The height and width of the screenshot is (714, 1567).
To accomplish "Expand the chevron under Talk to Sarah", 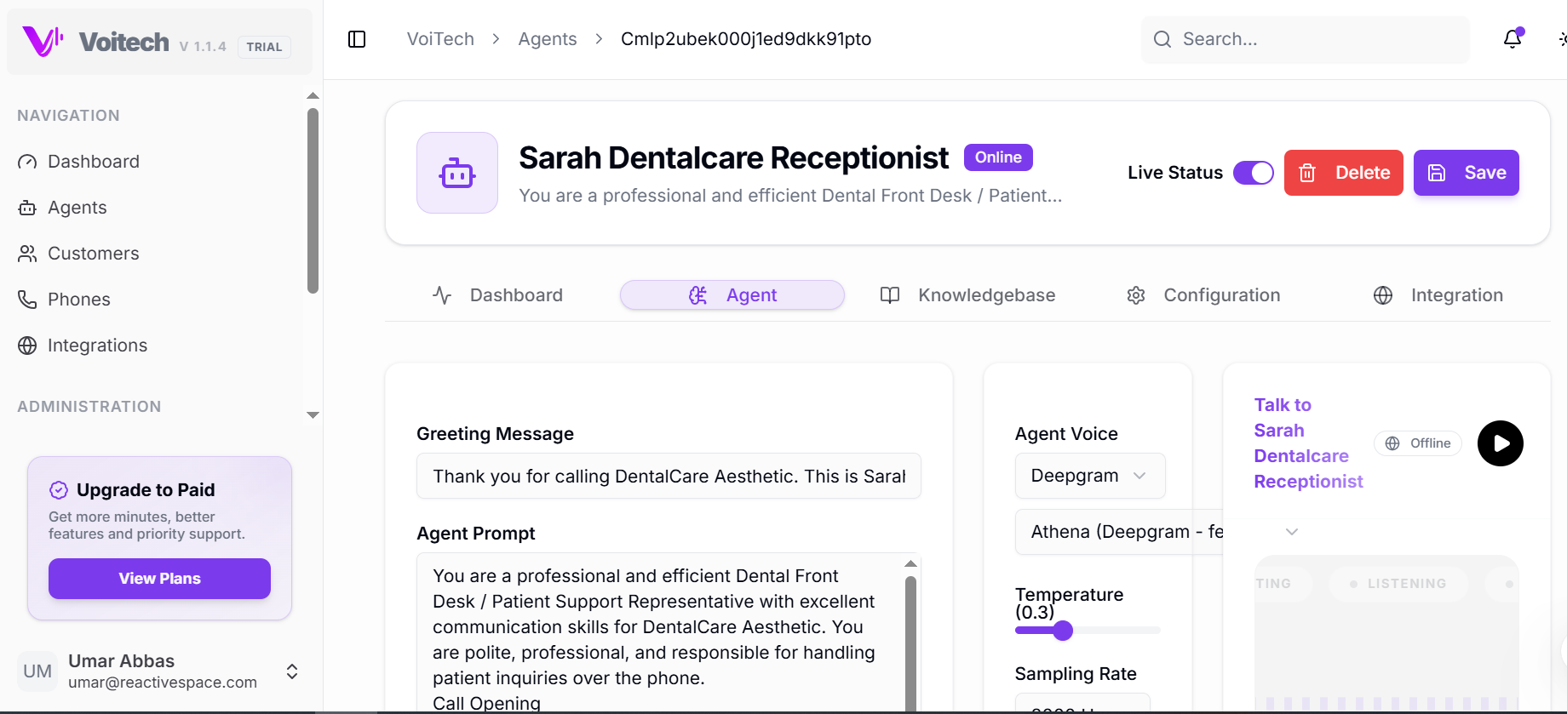I will 1292,532.
